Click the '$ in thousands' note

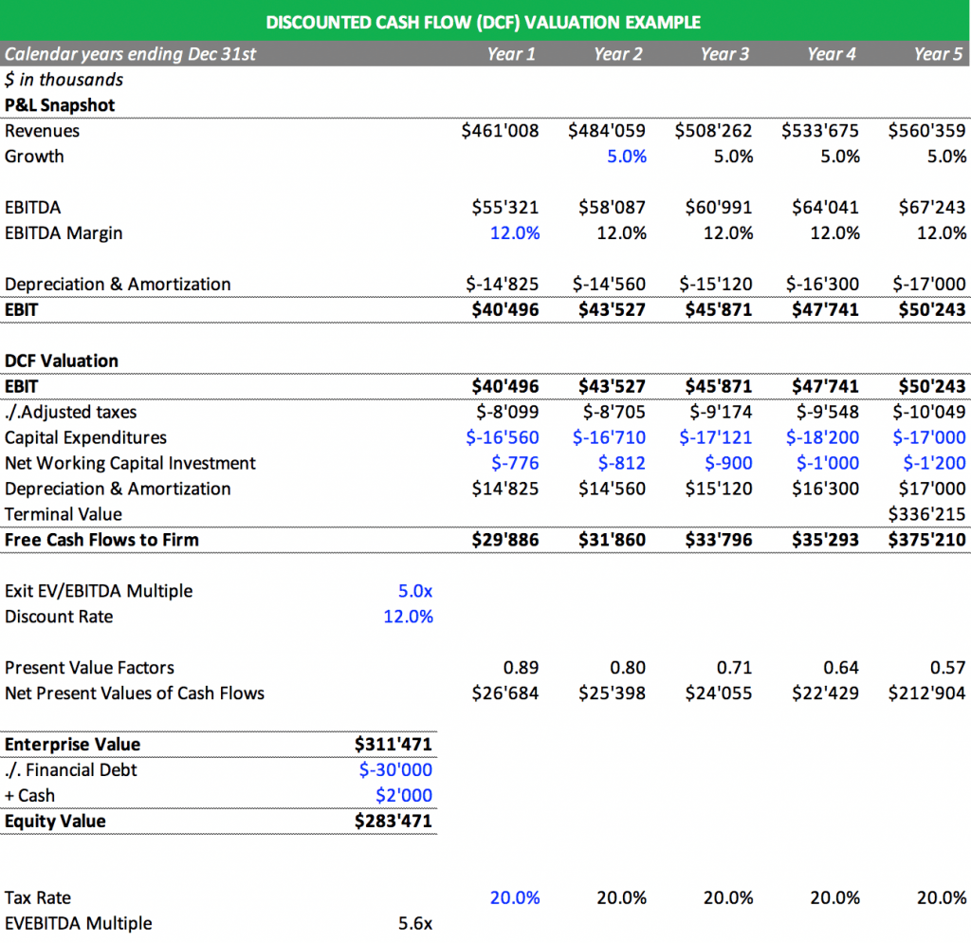[64, 80]
